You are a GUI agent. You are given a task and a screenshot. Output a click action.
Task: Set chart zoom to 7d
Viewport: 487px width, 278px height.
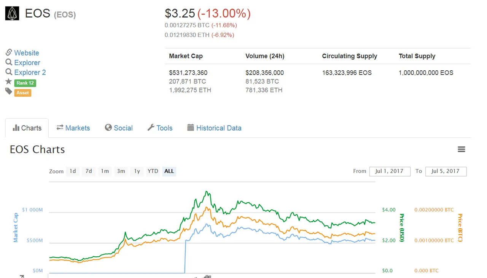pyautogui.click(x=89, y=171)
